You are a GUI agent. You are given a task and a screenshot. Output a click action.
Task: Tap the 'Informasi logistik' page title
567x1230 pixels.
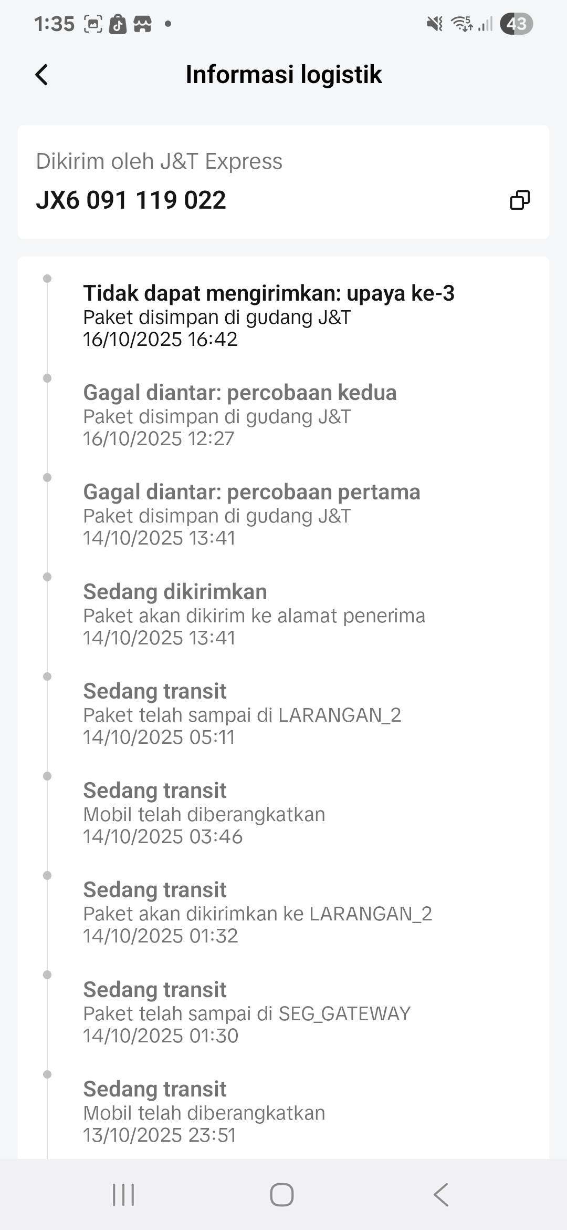[283, 75]
